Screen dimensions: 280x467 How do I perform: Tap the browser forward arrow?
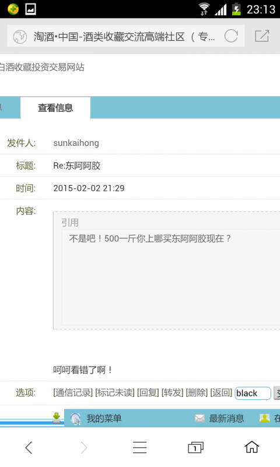tap(84, 448)
